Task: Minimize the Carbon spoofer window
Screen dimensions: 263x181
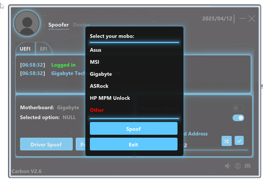Action: pos(243,19)
